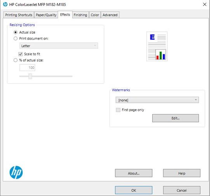Screen dimensions: 210x196
Task: Go to the Finishing tab
Action: [x=80, y=15]
